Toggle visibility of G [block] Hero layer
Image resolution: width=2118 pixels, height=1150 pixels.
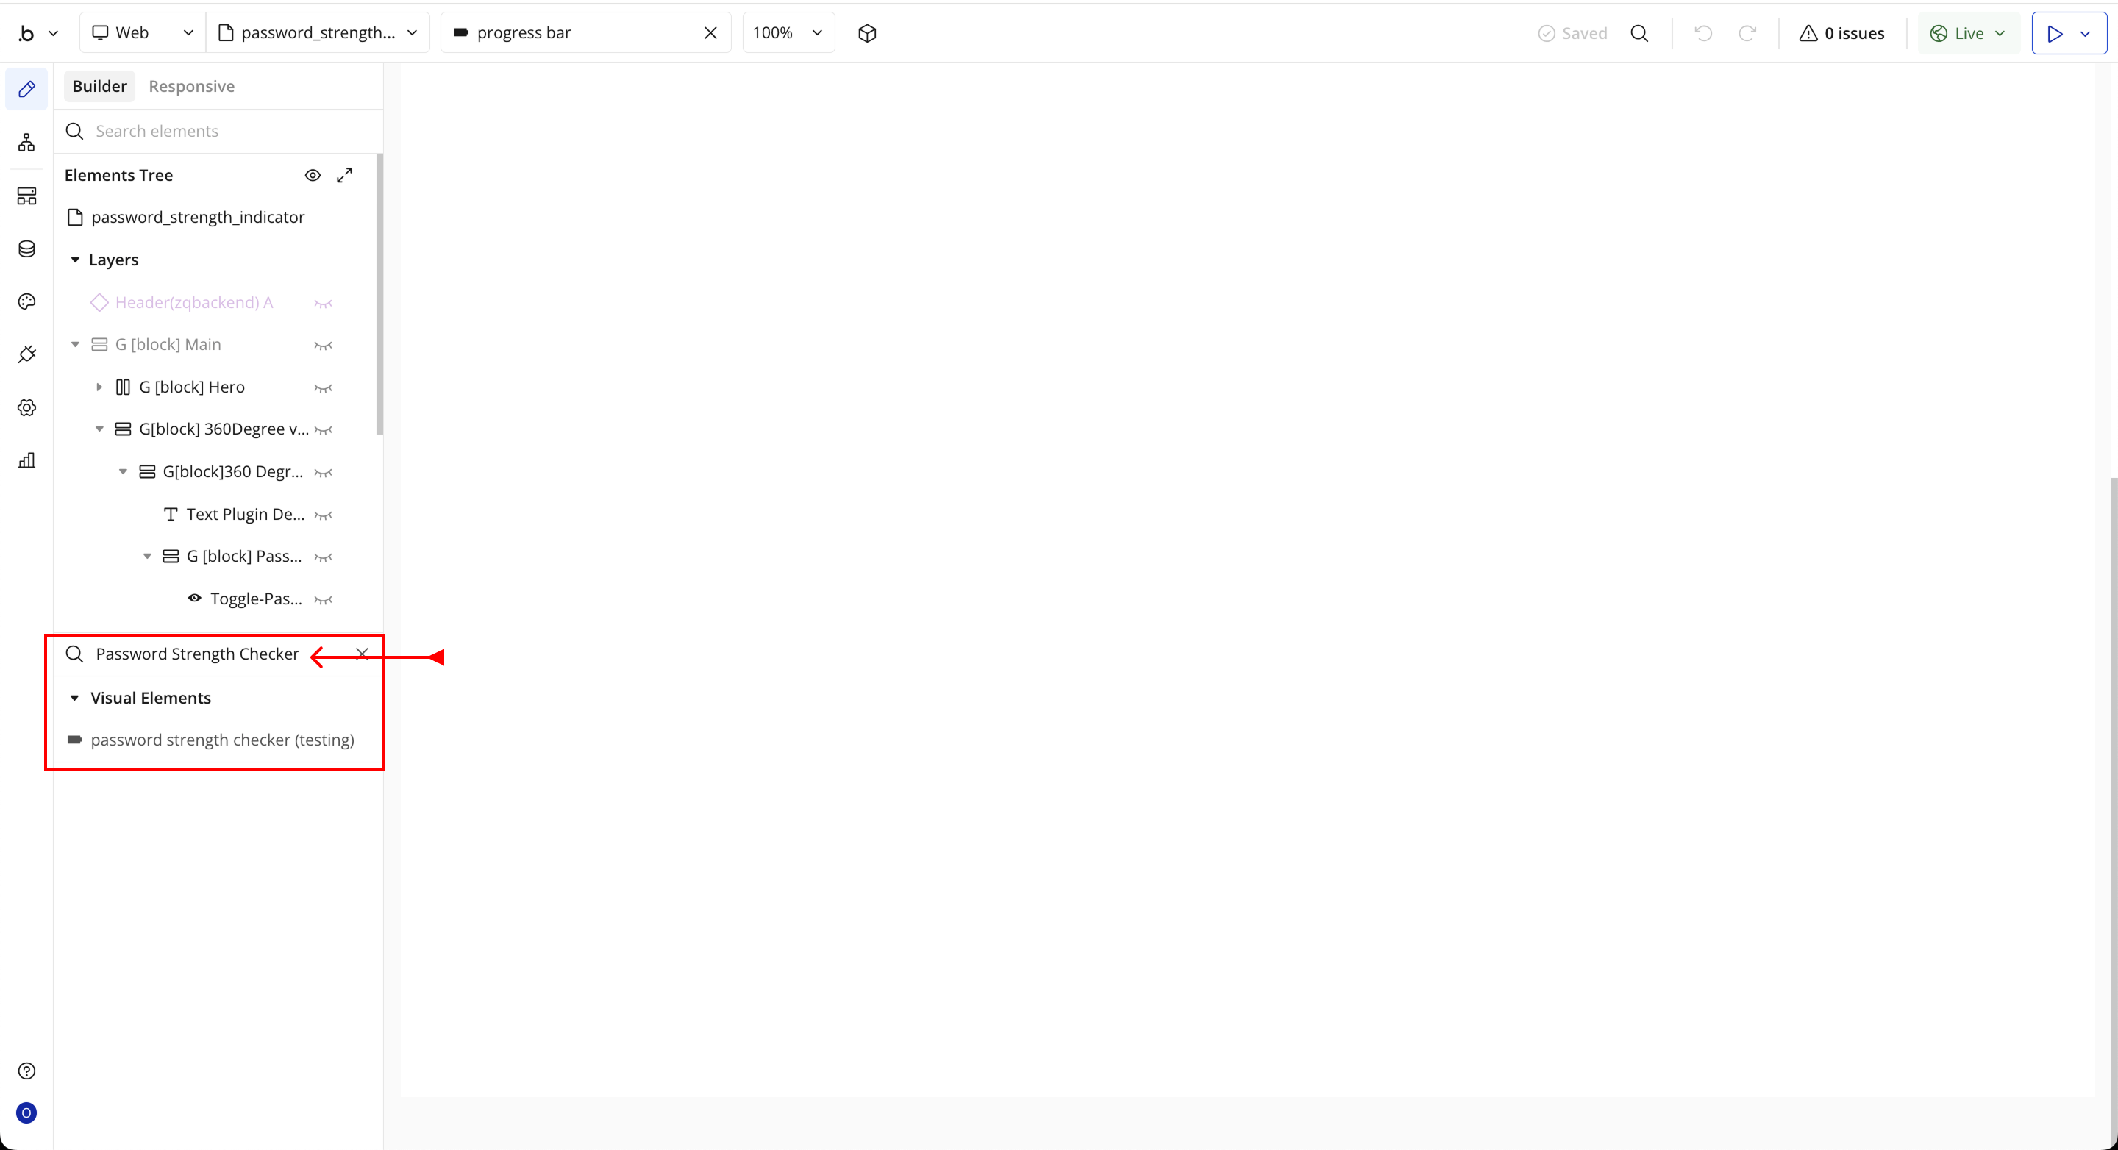(323, 388)
